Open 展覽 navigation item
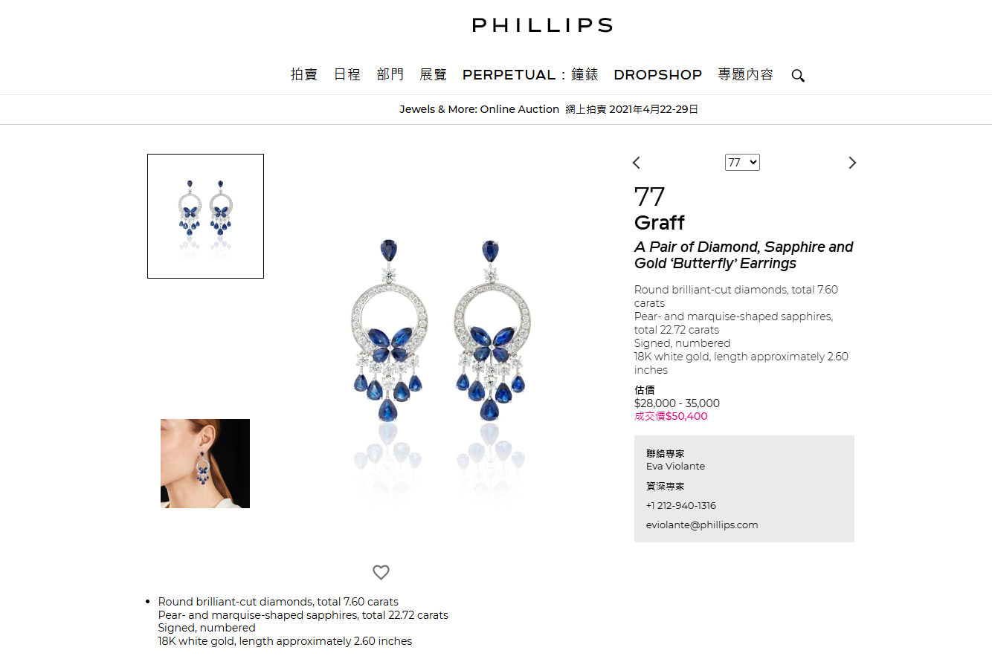Viewport: 992px width, 659px height. (434, 74)
